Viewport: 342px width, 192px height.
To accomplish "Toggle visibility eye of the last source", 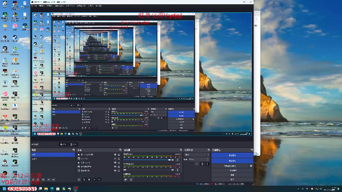I will 115,170.
